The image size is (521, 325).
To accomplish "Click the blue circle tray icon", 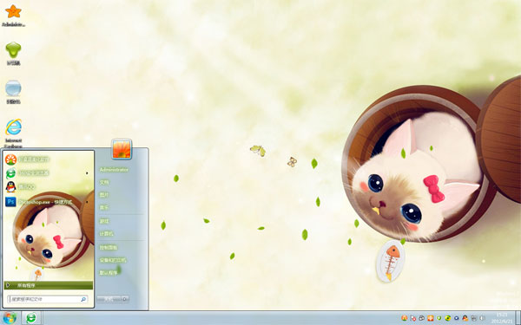I will click(x=456, y=318).
